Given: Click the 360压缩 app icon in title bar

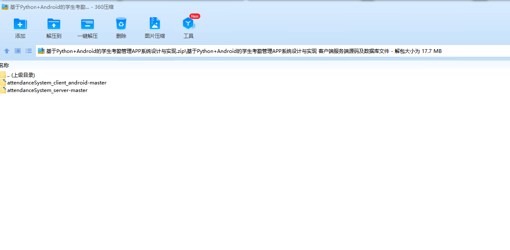Looking at the screenshot, I should pyautogui.click(x=5, y=7).
